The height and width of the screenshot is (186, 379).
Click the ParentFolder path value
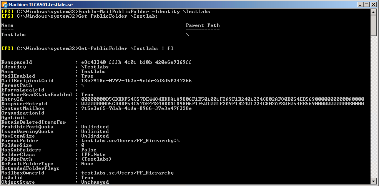pyautogui.click(x=131, y=141)
